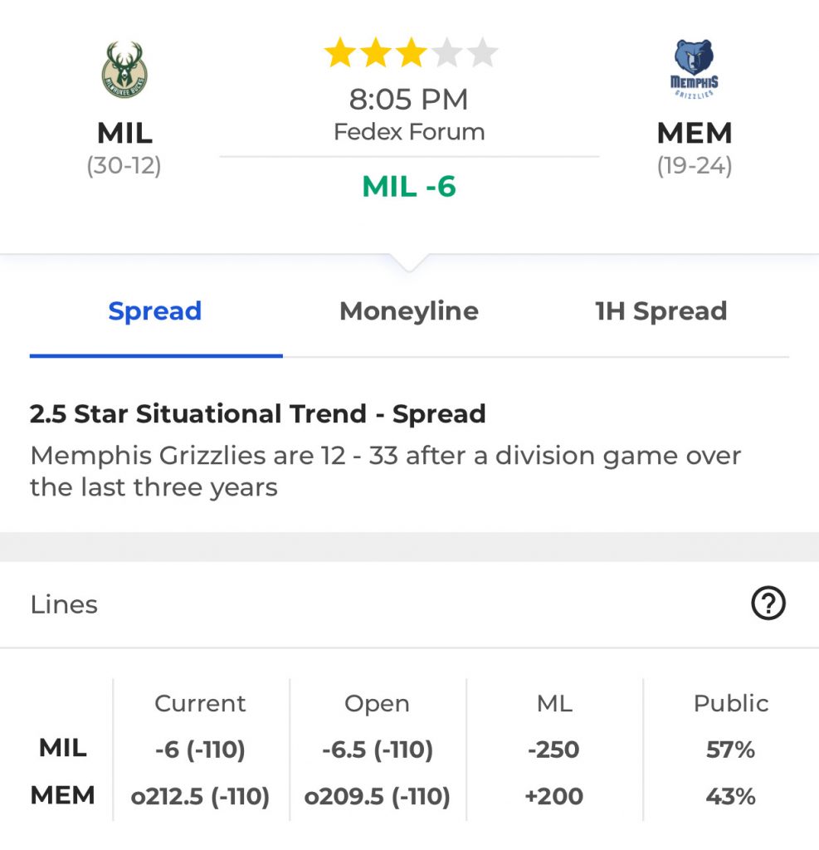Open the Lines help question mark icon
The image size is (819, 850).
[768, 603]
